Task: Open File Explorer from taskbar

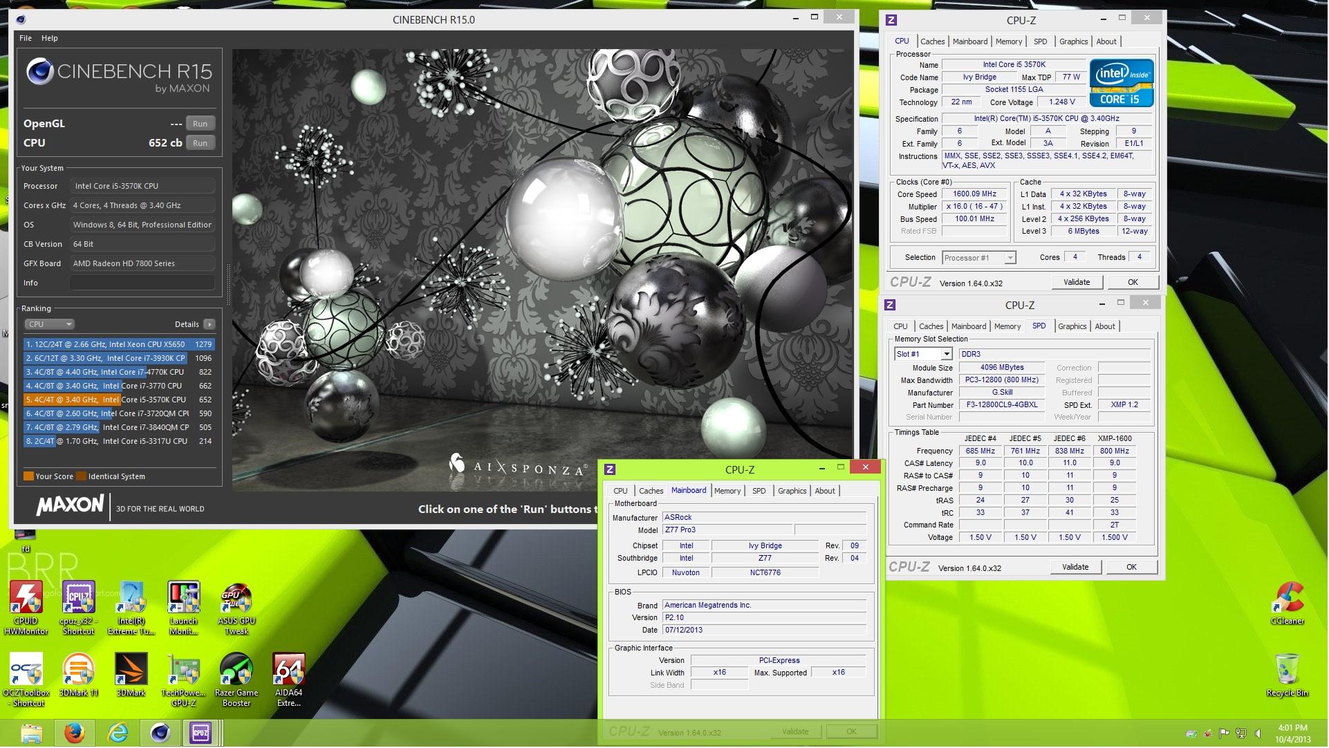Action: [x=32, y=733]
